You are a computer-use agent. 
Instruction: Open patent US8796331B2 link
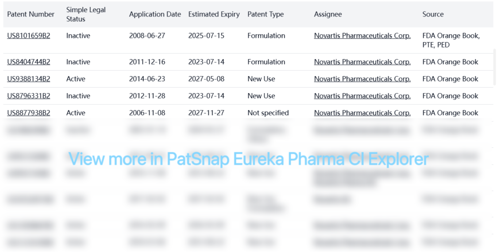click(29, 96)
